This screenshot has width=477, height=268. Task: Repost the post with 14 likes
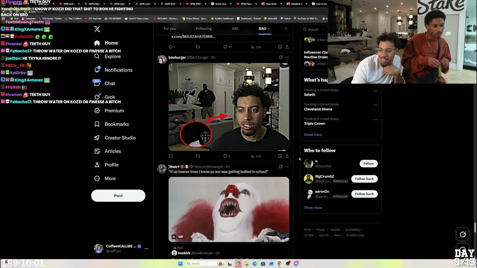click(x=198, y=47)
